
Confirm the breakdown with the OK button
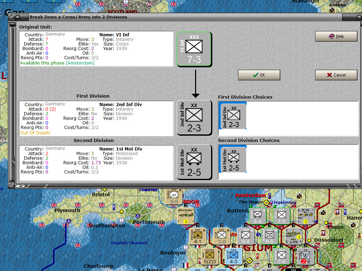pyautogui.click(x=259, y=75)
